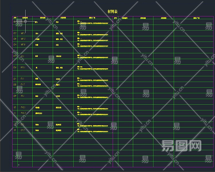Screen dimensions: 215x172
Task: Click the ST.1 material code
Action: 22,56
